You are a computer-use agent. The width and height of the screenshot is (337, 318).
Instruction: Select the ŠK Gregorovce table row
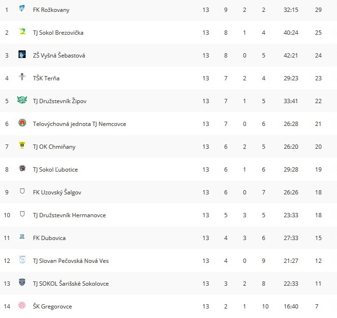(168, 307)
